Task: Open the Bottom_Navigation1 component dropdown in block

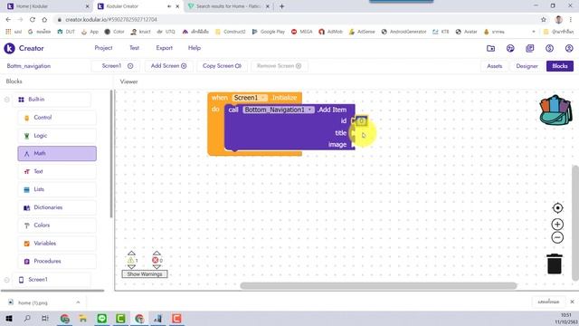Action: pos(279,110)
